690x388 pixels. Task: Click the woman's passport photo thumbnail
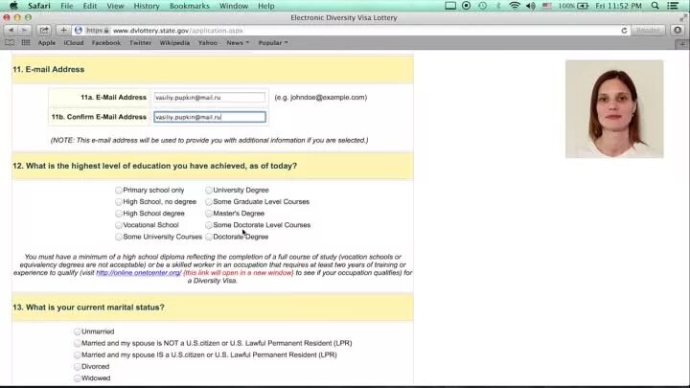point(614,109)
